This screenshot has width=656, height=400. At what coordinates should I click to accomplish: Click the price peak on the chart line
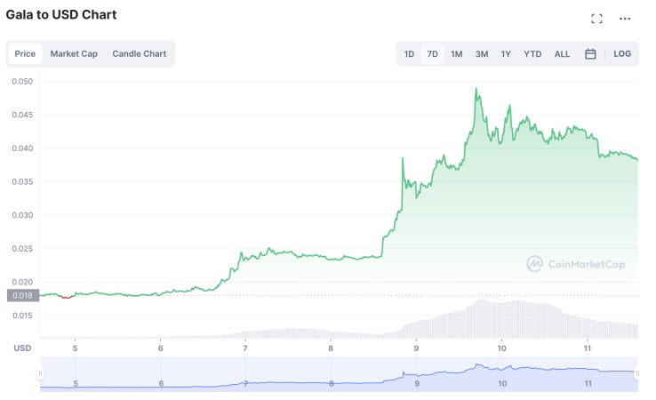pos(476,89)
